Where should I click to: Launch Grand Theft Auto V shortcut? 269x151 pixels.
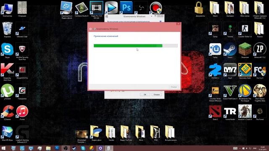pos(230,92)
